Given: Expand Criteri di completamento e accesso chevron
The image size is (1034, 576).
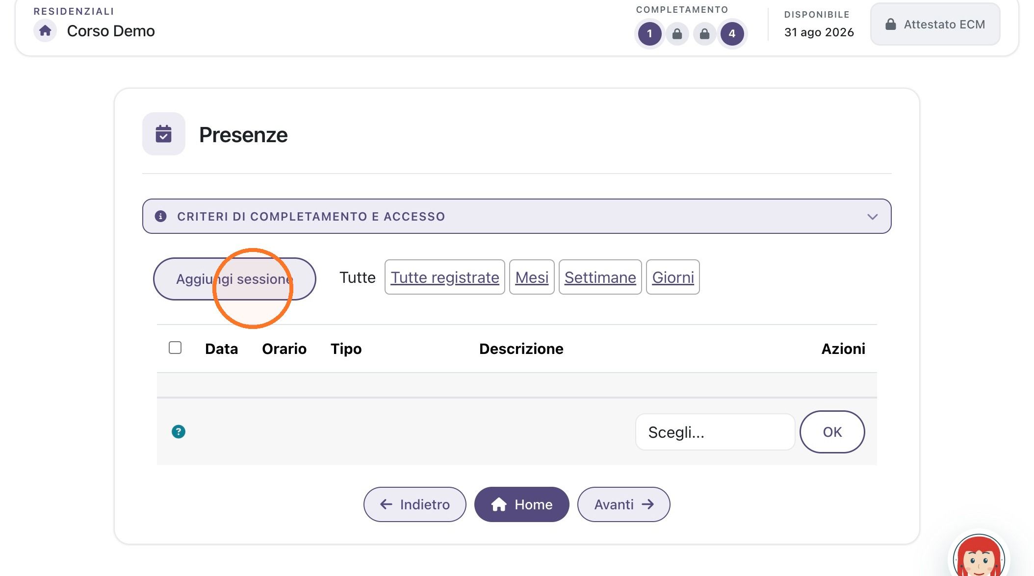Looking at the screenshot, I should click(872, 217).
